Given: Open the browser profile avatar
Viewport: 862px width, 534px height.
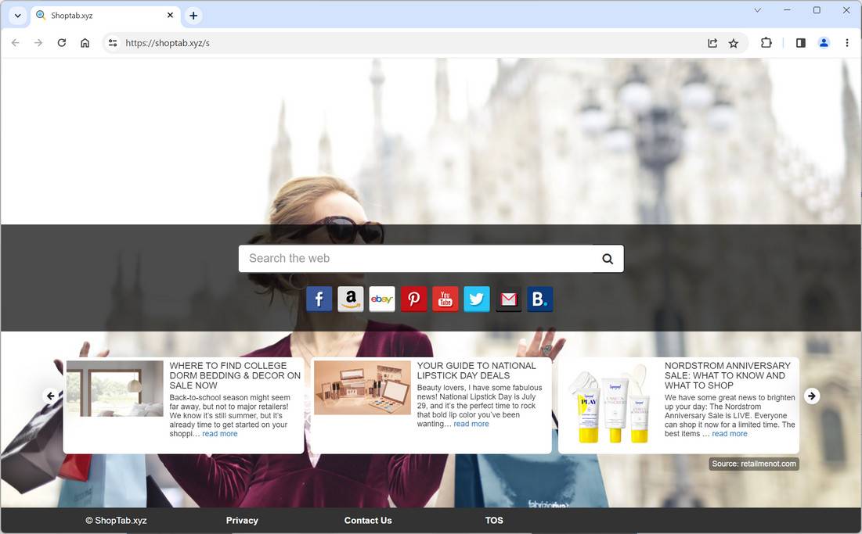Looking at the screenshot, I should click(x=824, y=43).
